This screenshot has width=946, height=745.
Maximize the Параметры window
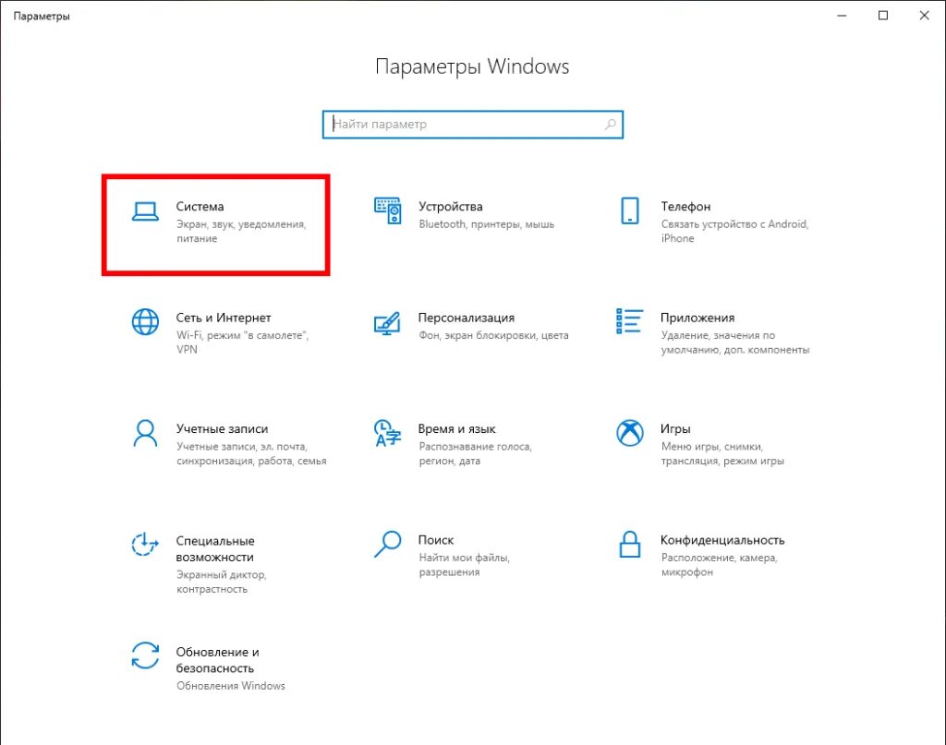(x=882, y=16)
